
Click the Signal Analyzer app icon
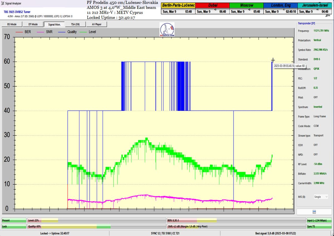[x=3, y=3]
